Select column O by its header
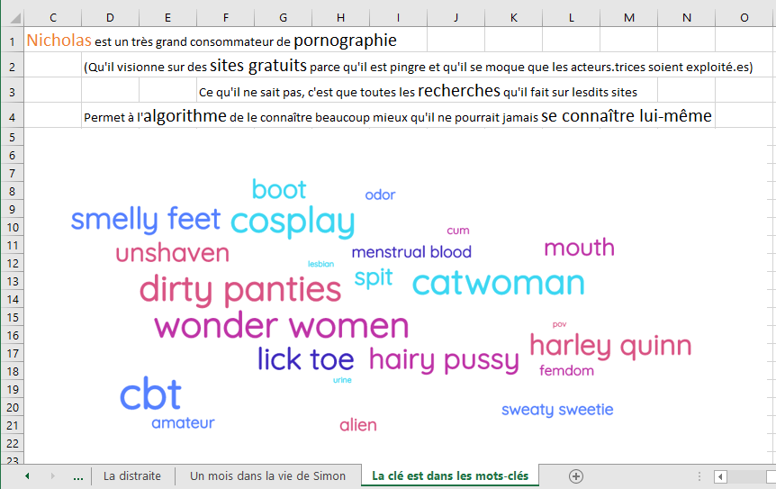 [x=744, y=17]
